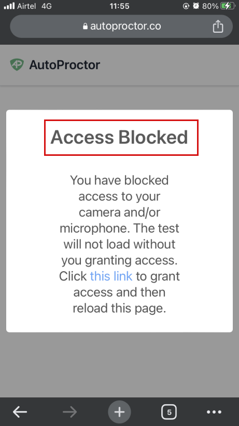Tap the Airtel 4G carrier label
This screenshot has width=239, height=426.
(34, 6)
